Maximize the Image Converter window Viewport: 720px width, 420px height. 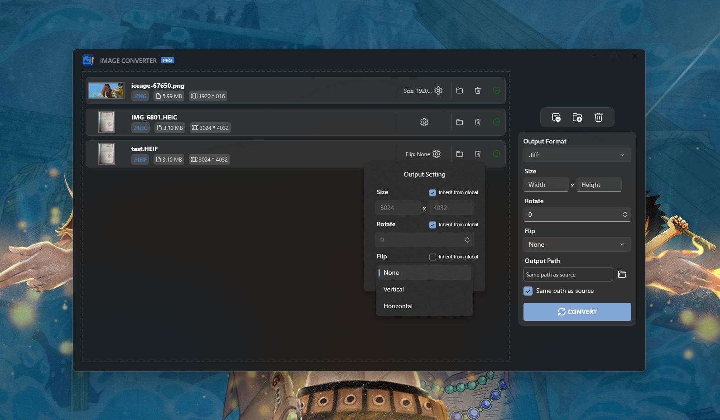tap(614, 56)
